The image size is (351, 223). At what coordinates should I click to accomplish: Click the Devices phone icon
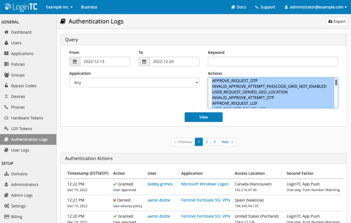6,96
